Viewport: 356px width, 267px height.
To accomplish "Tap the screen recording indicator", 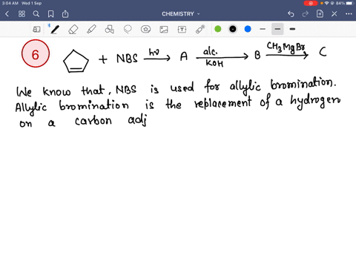I will 311,3.
